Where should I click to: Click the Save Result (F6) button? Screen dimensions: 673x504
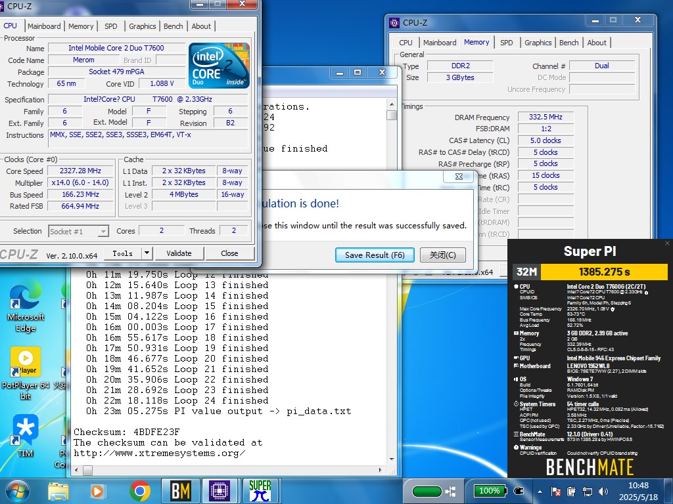[x=375, y=255]
